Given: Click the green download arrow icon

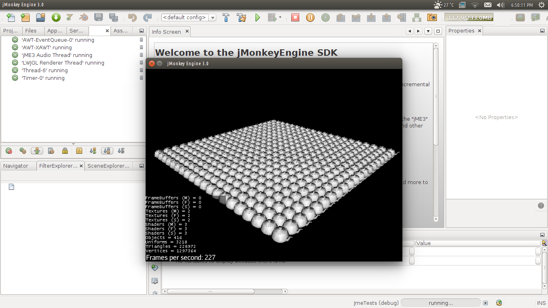Looking at the screenshot, I should (x=56, y=17).
